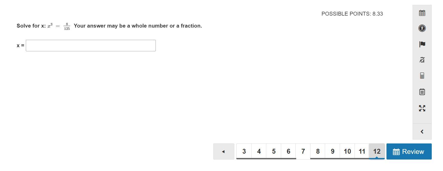Click the Review button
443x171 pixels.
click(409, 151)
